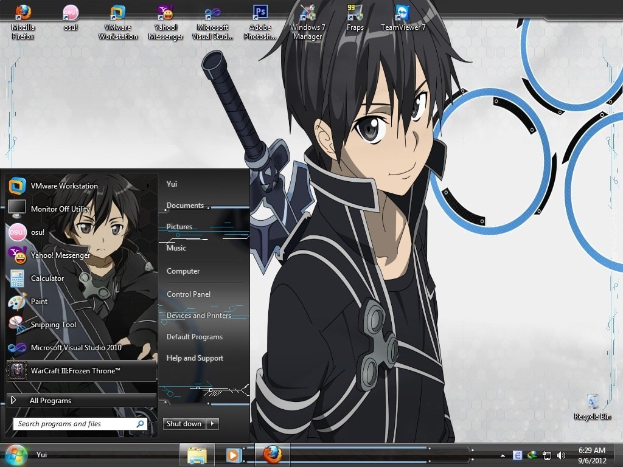Image resolution: width=623 pixels, height=467 pixels.
Task: Click the Shut down button
Action: (184, 424)
